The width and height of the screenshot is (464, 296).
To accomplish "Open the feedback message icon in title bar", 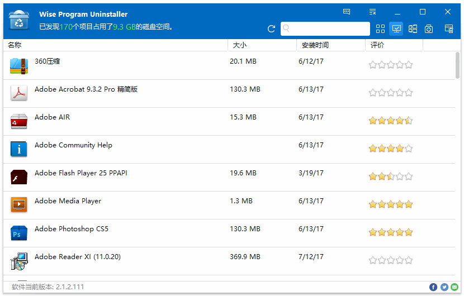I will click(347, 12).
